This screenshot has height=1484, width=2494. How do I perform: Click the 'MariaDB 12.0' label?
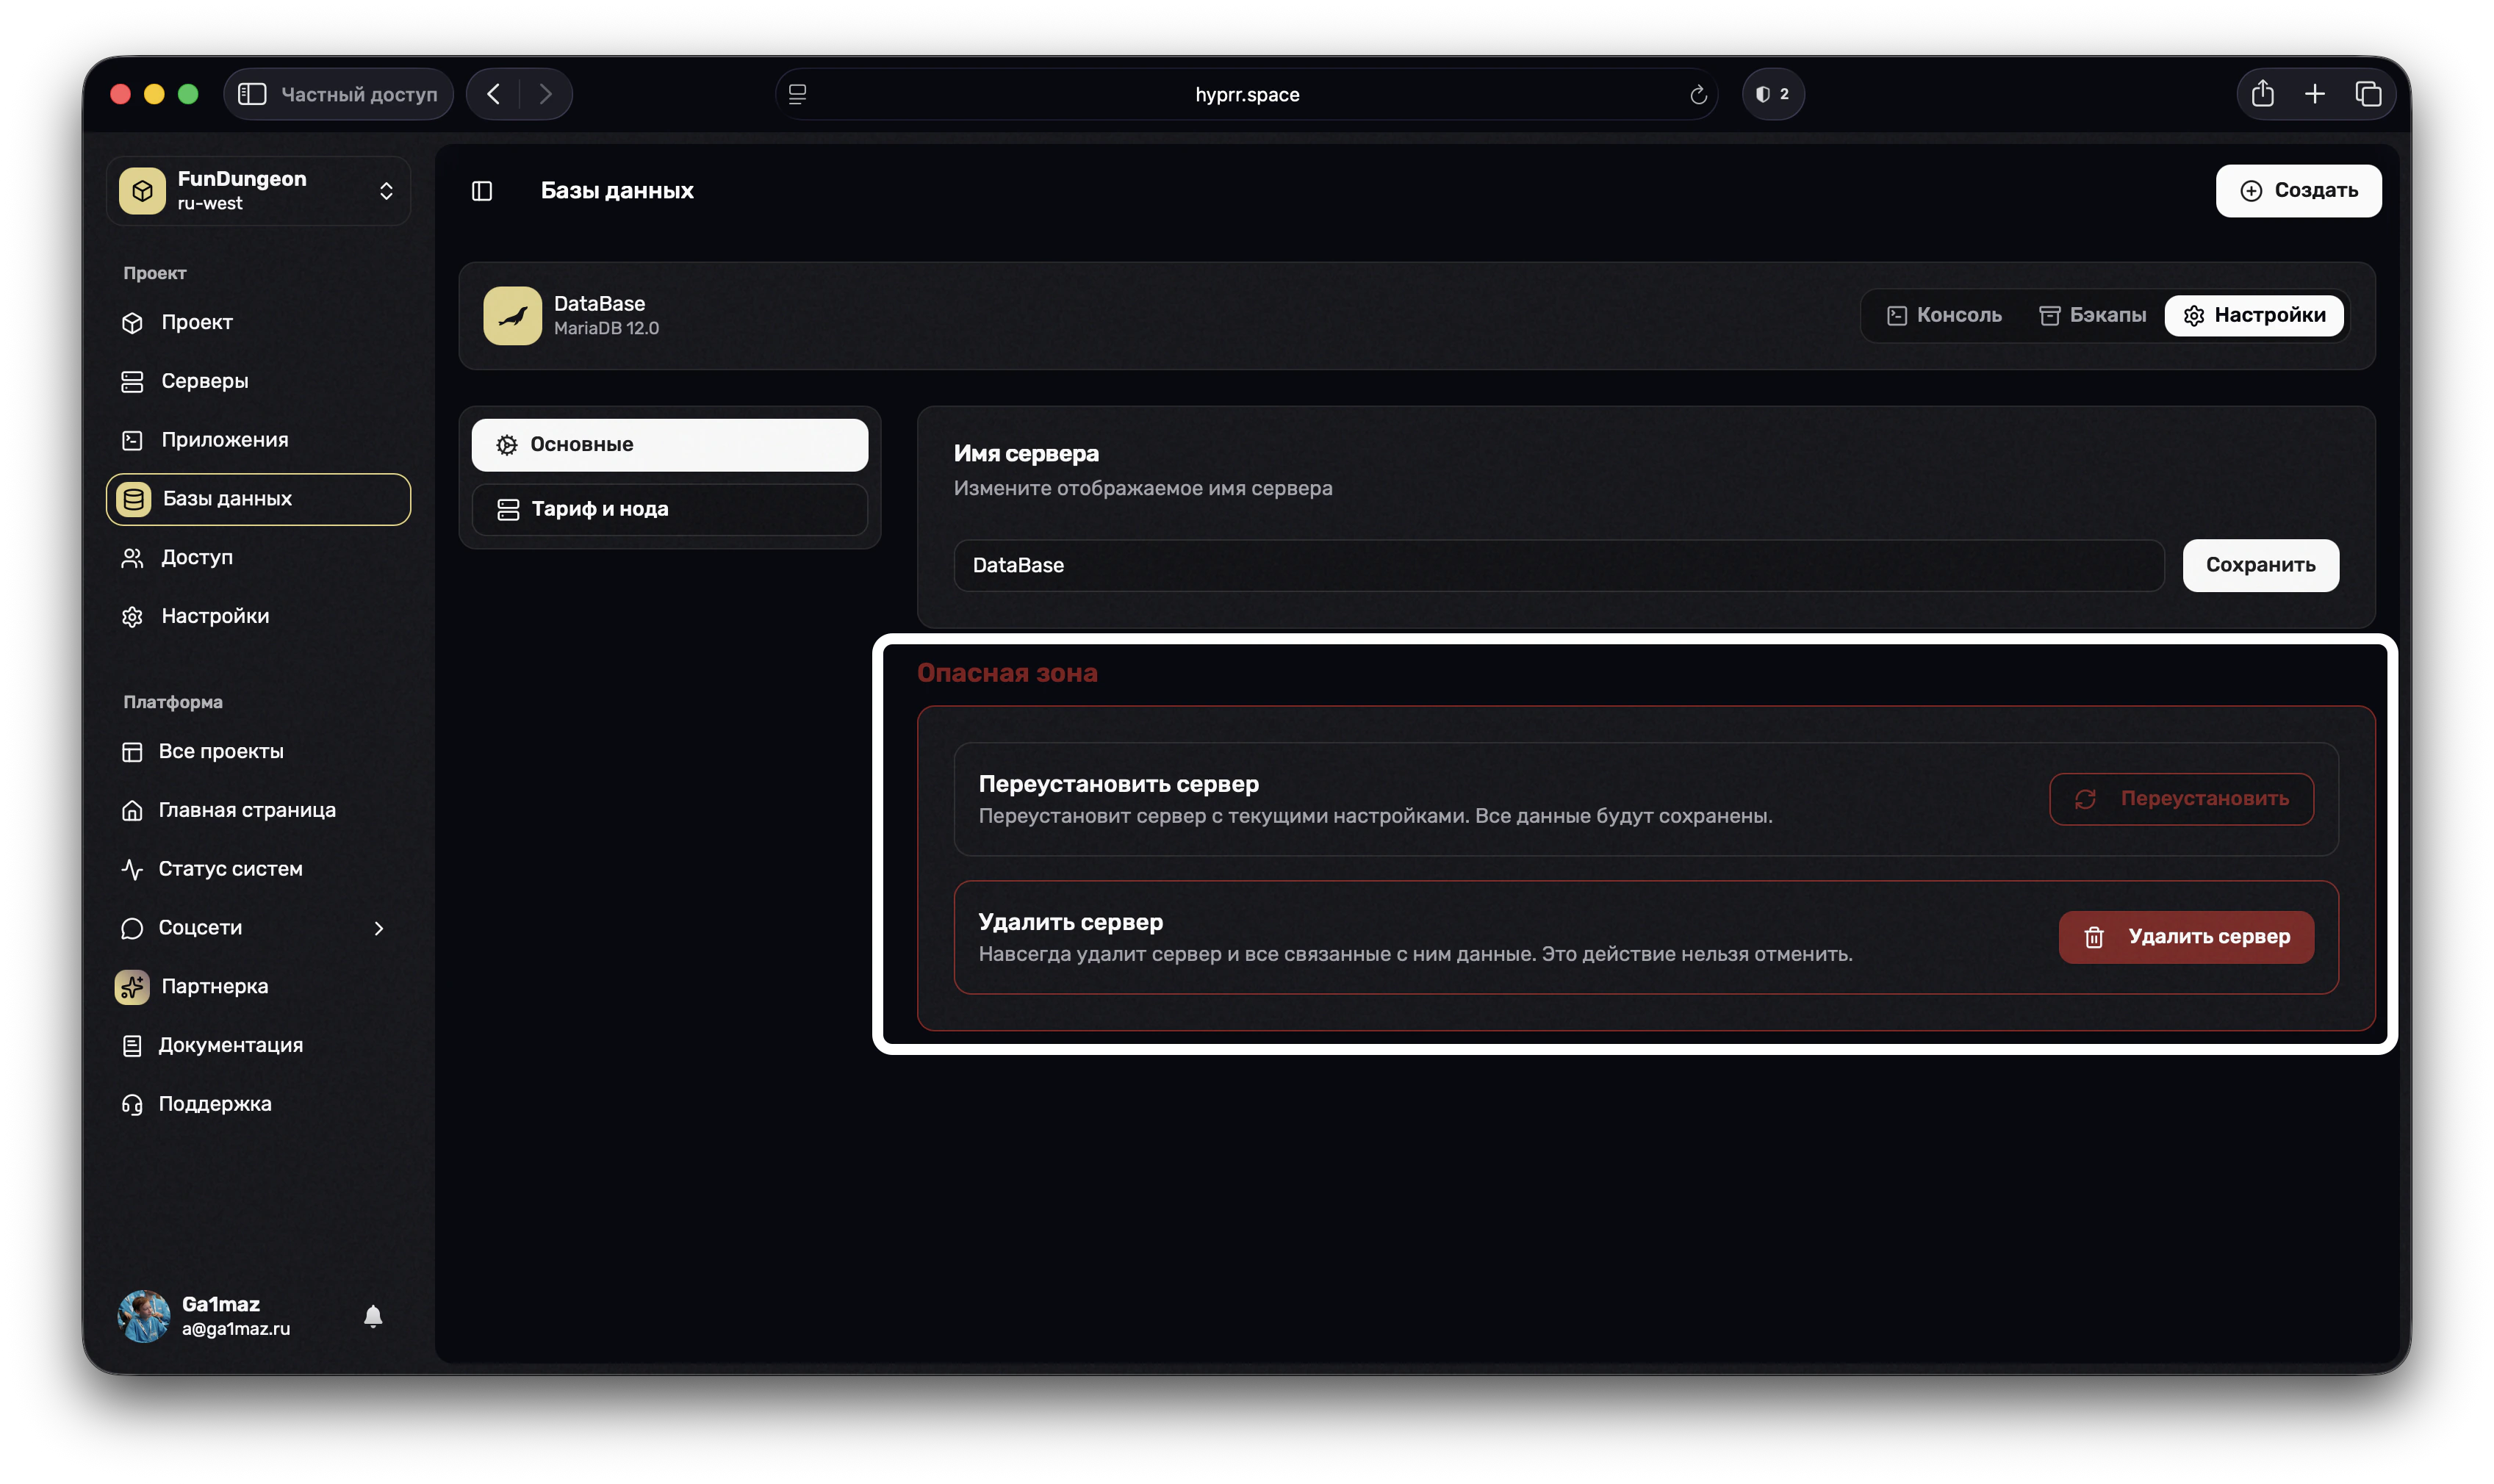coord(606,328)
